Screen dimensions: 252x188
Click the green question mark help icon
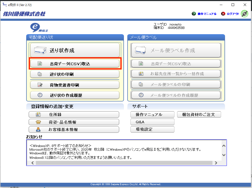(194, 14)
